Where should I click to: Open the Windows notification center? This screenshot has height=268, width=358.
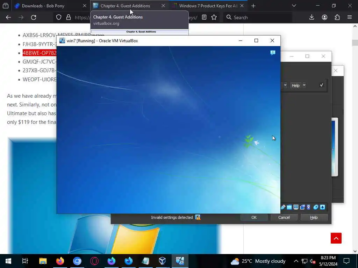pos(346,261)
